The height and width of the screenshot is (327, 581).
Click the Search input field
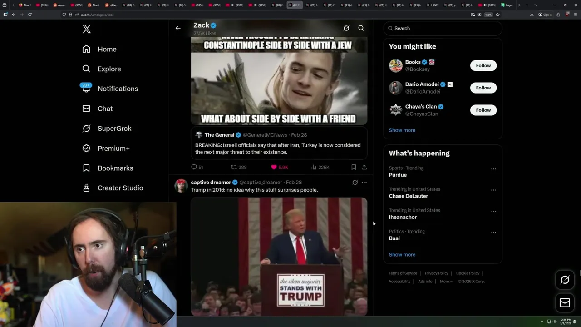[443, 28]
